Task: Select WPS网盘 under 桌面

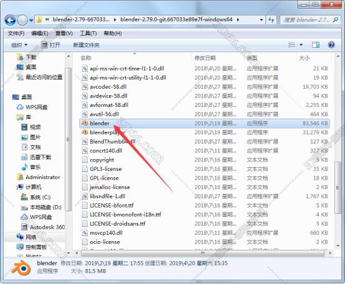Action: tap(32, 107)
